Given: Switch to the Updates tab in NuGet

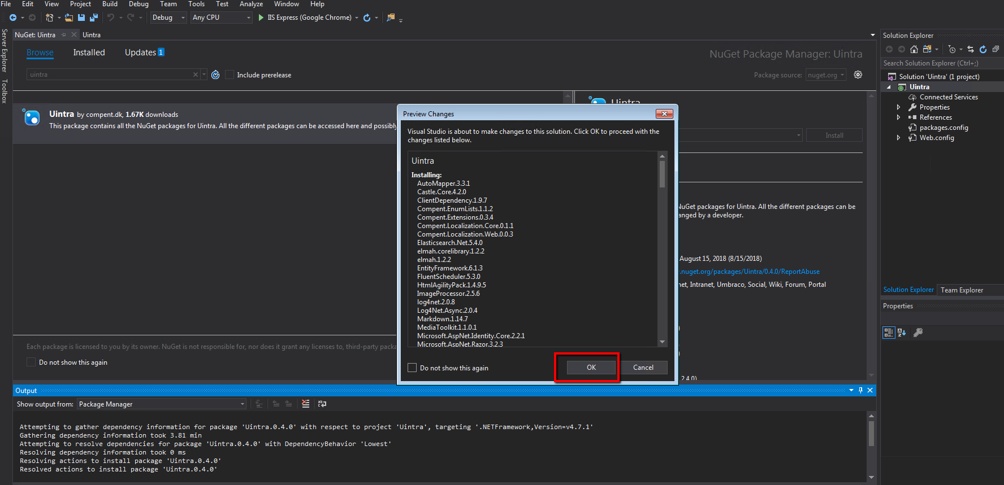Looking at the screenshot, I should click(x=144, y=52).
